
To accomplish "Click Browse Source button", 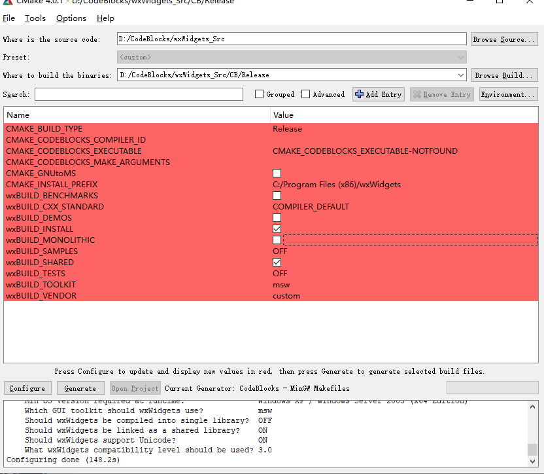I will point(505,39).
